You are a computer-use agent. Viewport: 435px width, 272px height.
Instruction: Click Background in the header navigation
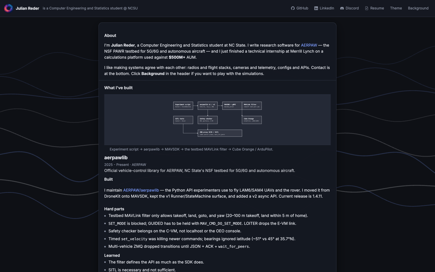click(x=418, y=8)
